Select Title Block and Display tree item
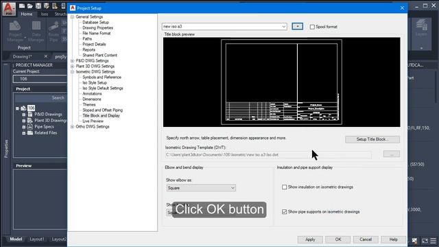The image size is (439, 247). (101, 116)
